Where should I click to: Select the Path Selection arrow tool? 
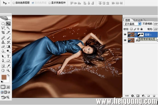pyautogui.click(x=3, y=56)
